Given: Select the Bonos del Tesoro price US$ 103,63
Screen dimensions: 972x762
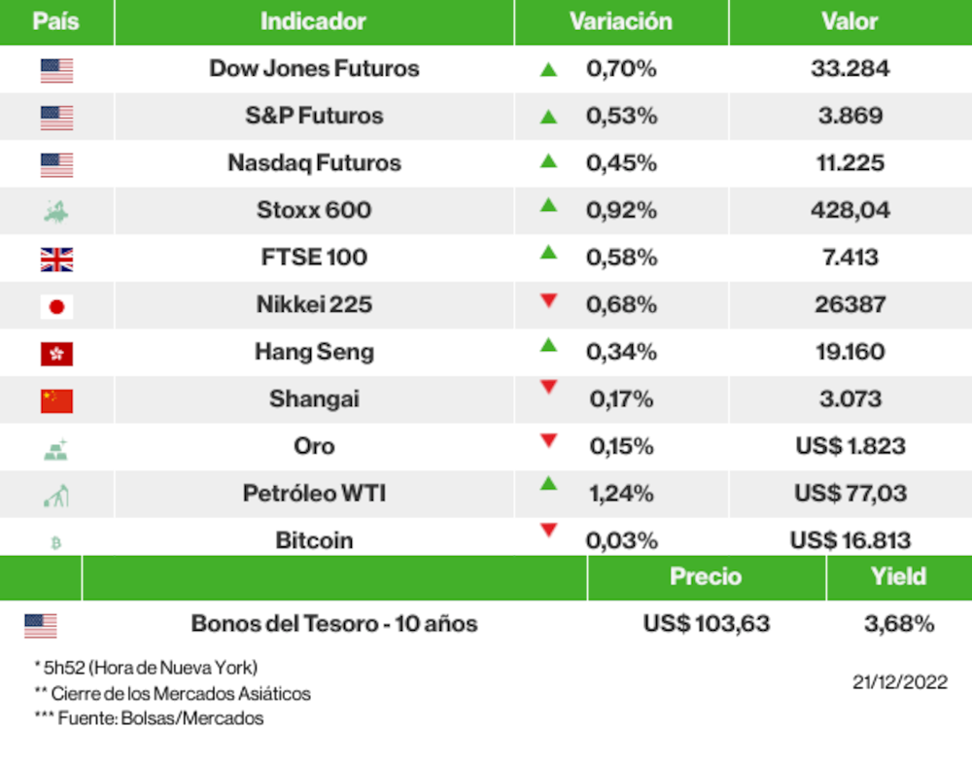Looking at the screenshot, I should 707,624.
